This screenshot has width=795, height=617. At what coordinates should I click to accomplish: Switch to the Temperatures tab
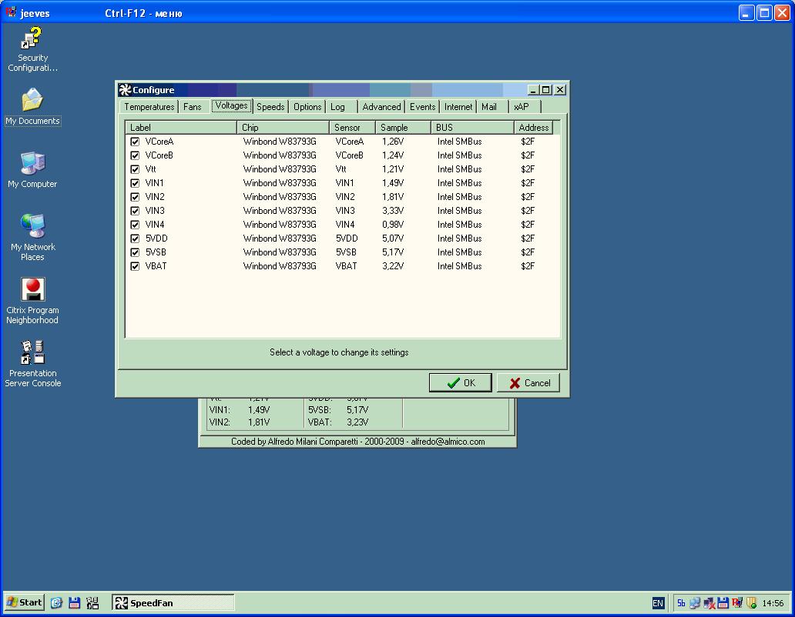click(x=149, y=107)
